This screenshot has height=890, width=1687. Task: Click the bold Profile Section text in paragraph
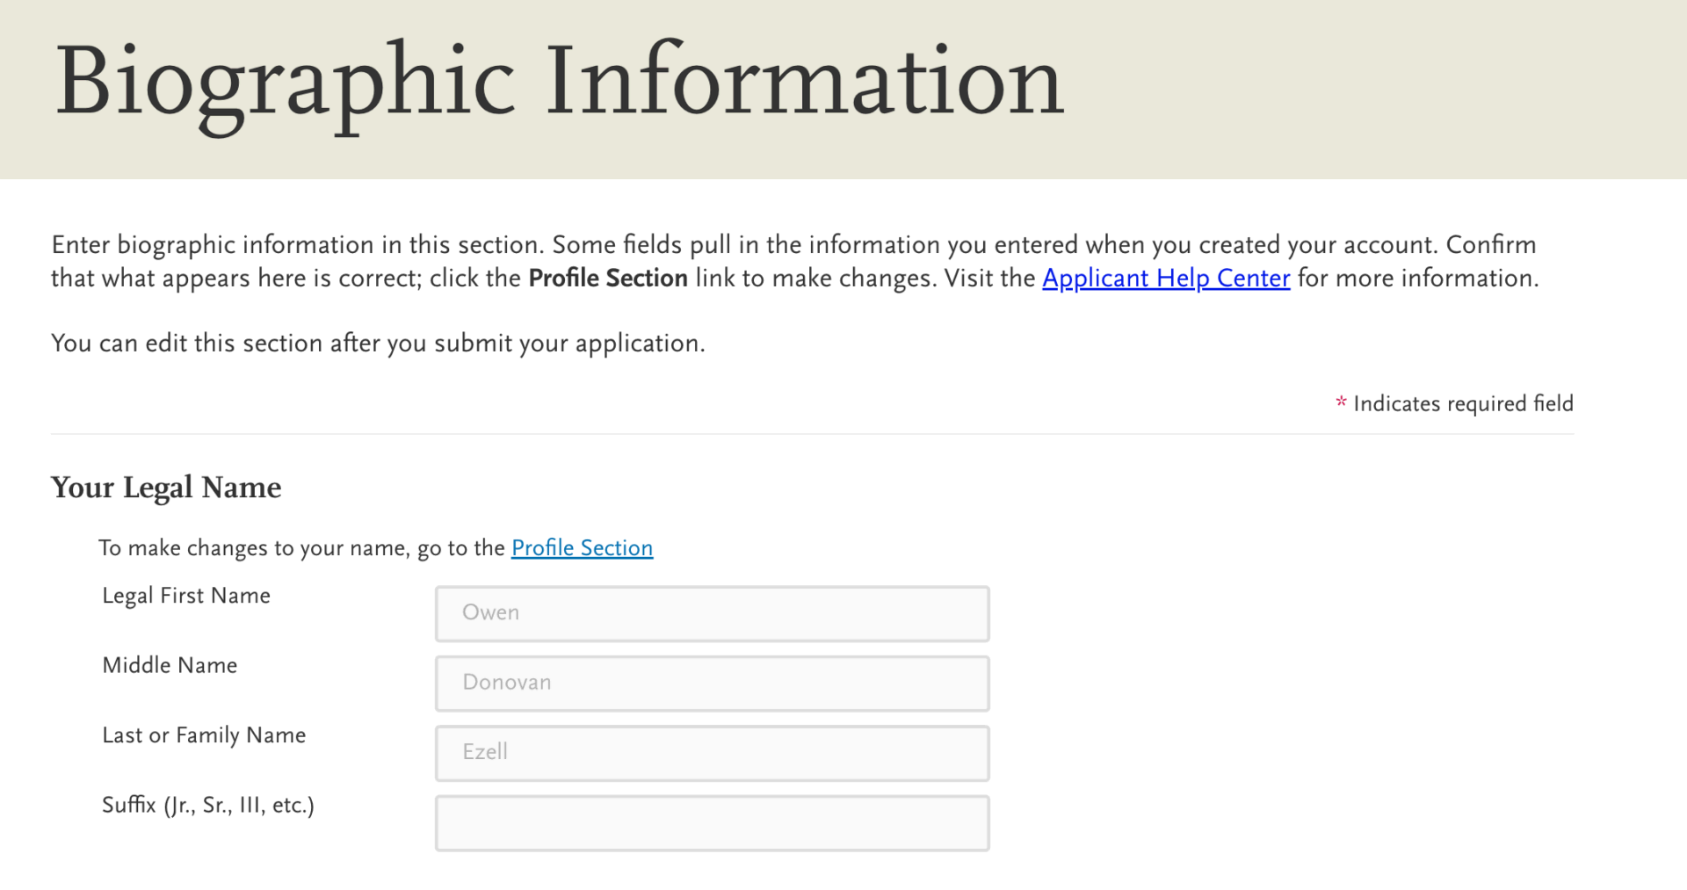(607, 279)
